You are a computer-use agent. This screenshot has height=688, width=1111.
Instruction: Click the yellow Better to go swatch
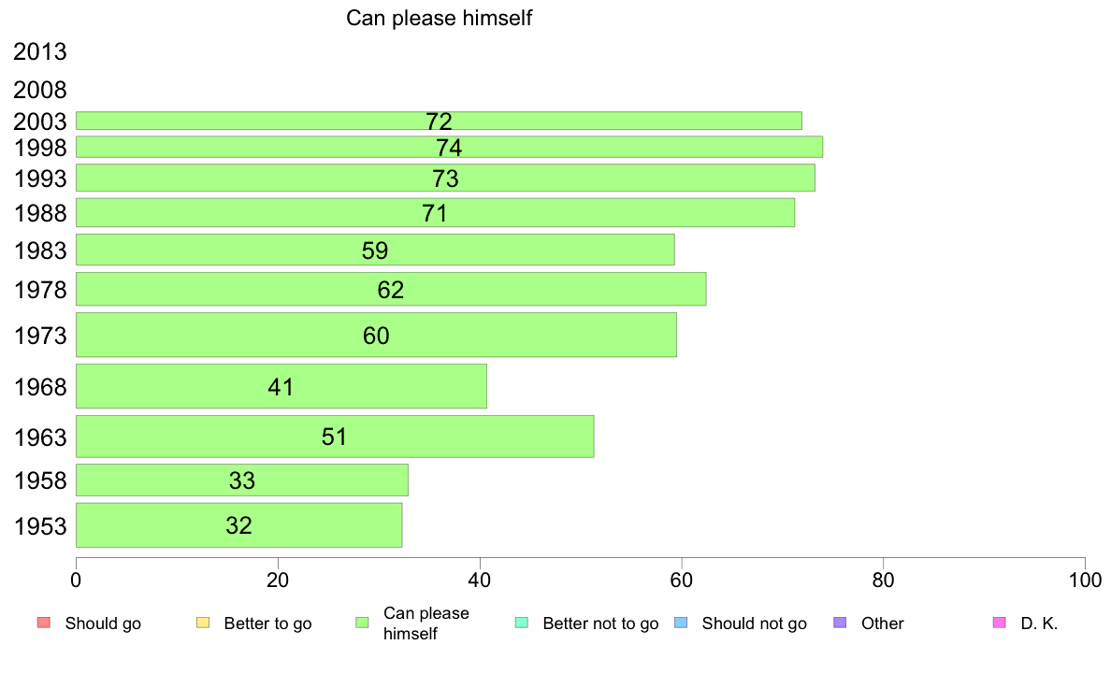(203, 623)
